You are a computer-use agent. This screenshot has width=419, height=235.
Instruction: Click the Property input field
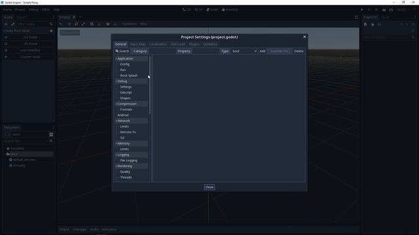(206, 51)
